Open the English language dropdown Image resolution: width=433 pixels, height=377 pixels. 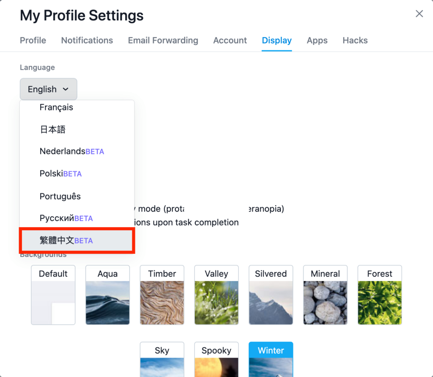tap(48, 89)
